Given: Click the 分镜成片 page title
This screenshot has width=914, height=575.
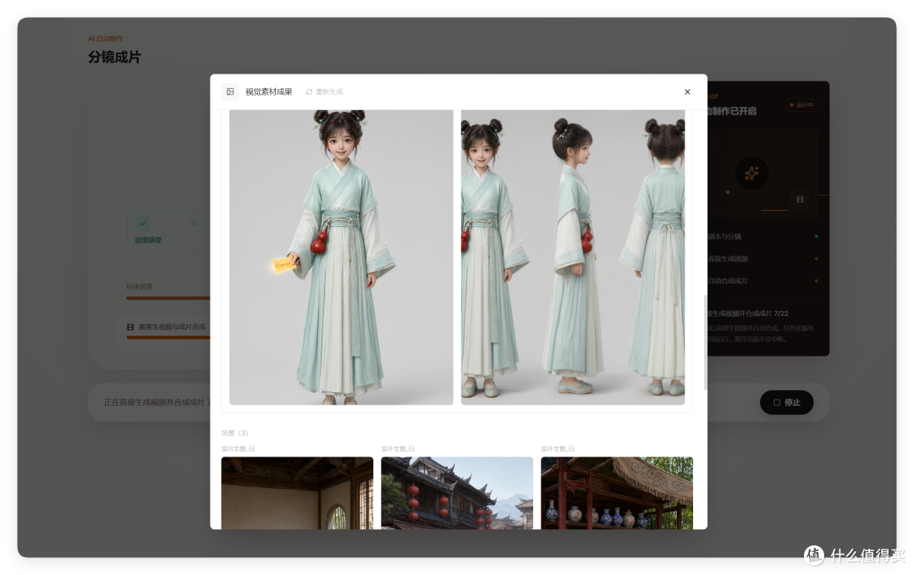Looking at the screenshot, I should tap(114, 57).
